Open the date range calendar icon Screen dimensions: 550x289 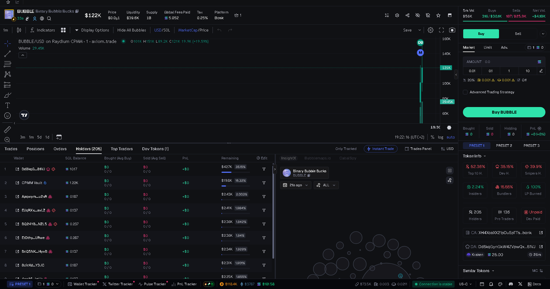click(x=59, y=137)
